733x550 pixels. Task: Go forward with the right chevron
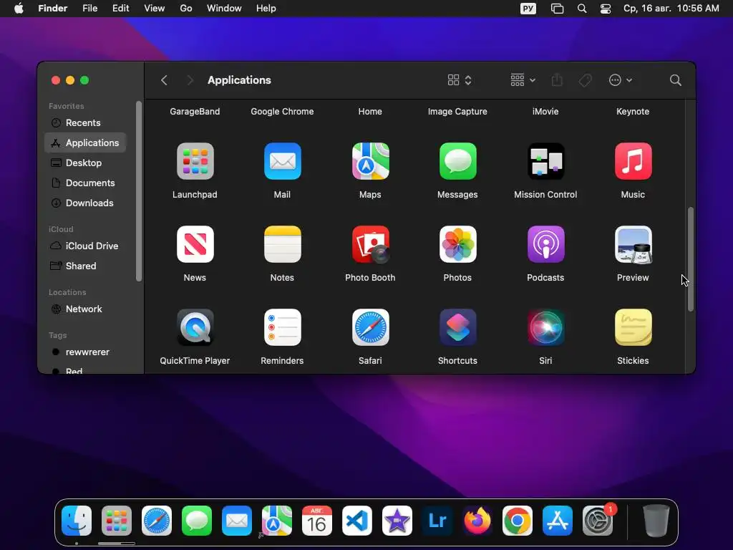pyautogui.click(x=190, y=80)
